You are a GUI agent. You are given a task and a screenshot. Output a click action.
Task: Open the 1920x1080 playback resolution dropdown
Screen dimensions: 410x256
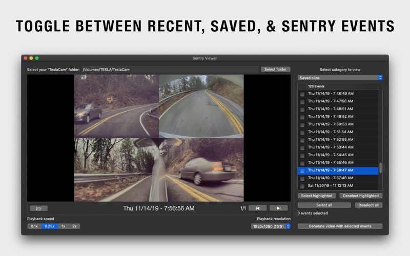pyautogui.click(x=271, y=226)
